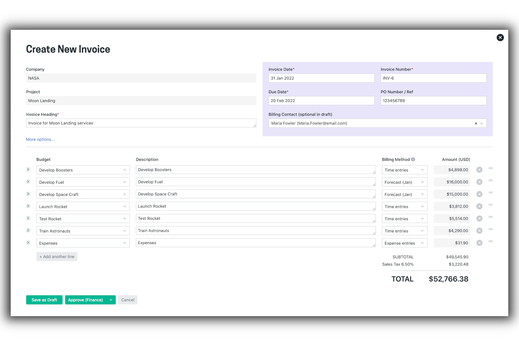Grab the reorder handle for Launch Rocket row

click(x=491, y=205)
